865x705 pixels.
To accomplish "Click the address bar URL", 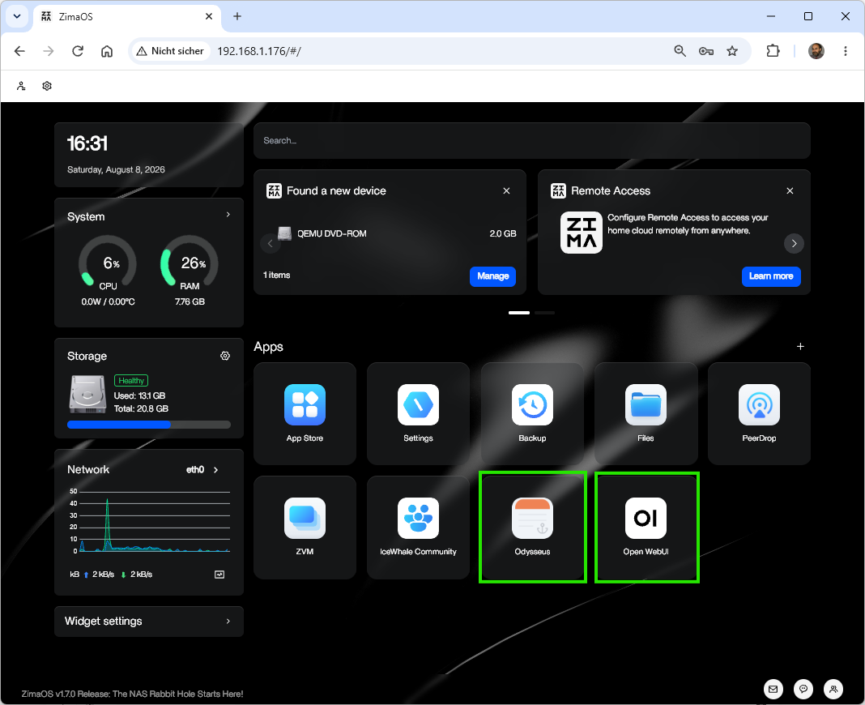I will click(258, 51).
